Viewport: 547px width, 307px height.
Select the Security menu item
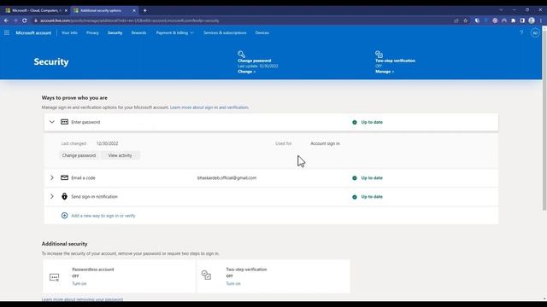115,32
